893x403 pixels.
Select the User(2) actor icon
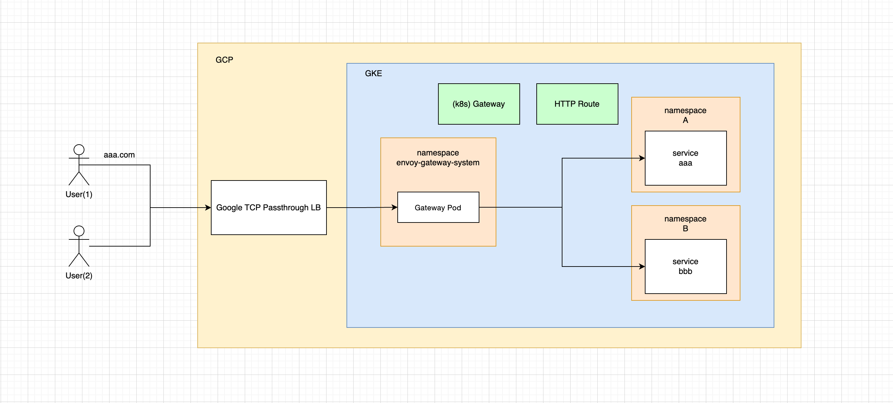79,246
